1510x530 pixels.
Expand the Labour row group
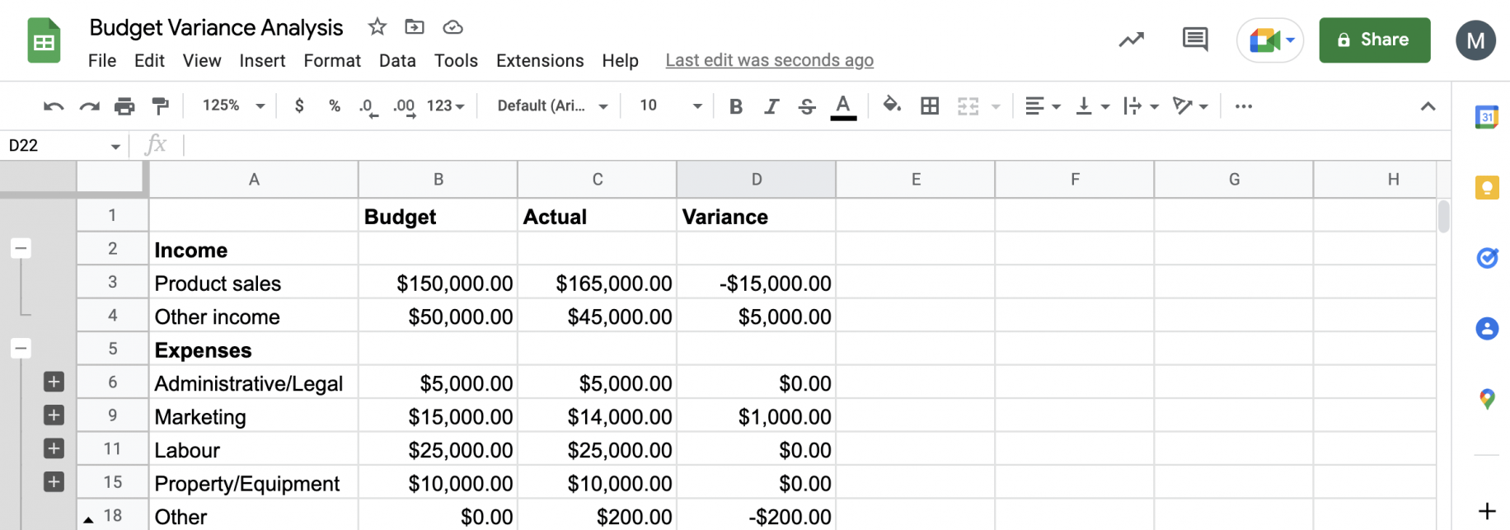click(x=54, y=448)
